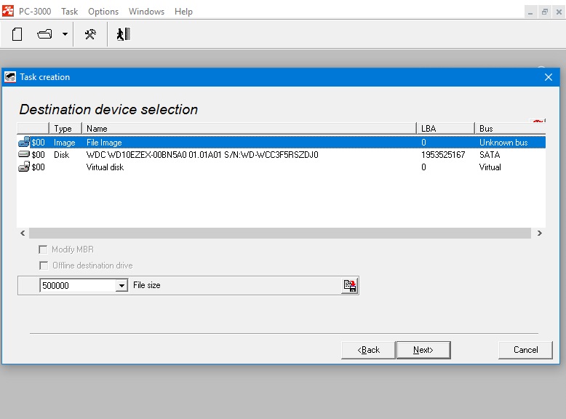
Task: Open the Options menu
Action: [x=103, y=12]
